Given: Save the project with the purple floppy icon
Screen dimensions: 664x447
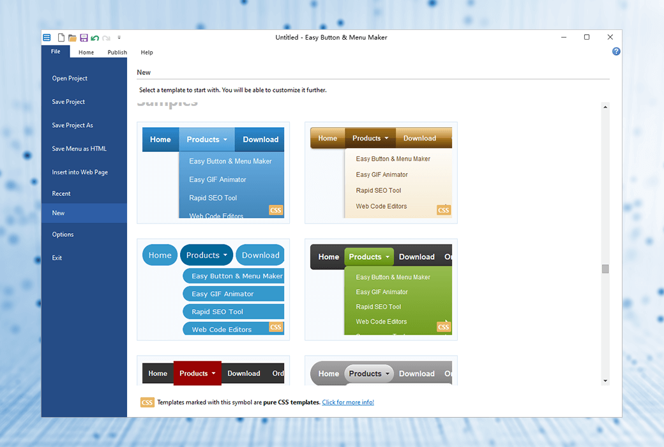Looking at the screenshot, I should coord(84,38).
